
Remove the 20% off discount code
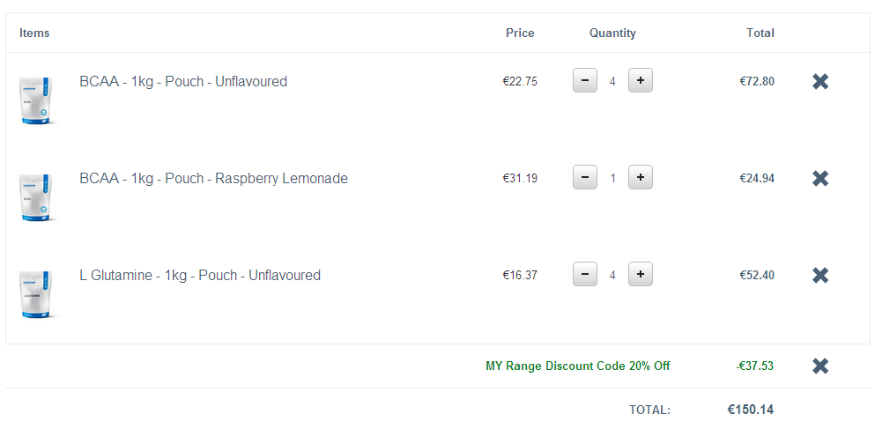click(x=820, y=366)
